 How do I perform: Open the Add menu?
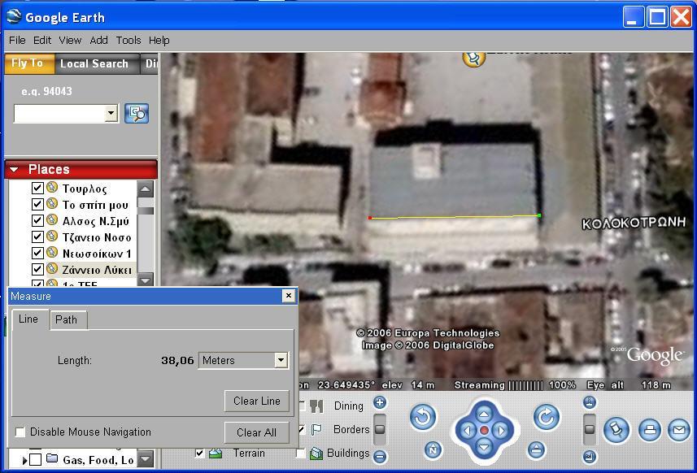pyautogui.click(x=98, y=41)
